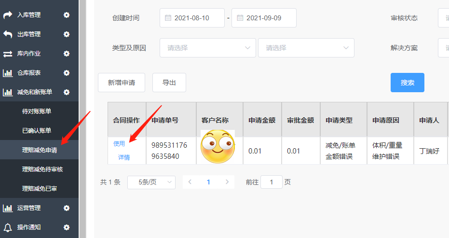The width and height of the screenshot is (449, 238).
Task: Open the gear icon beside 仓库报表
Action: click(67, 73)
